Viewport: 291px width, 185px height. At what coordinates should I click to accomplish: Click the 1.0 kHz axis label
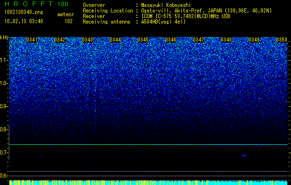[4, 83]
